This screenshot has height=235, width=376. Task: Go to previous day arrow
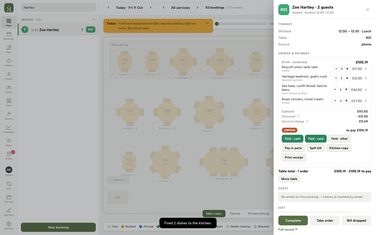tap(109, 8)
